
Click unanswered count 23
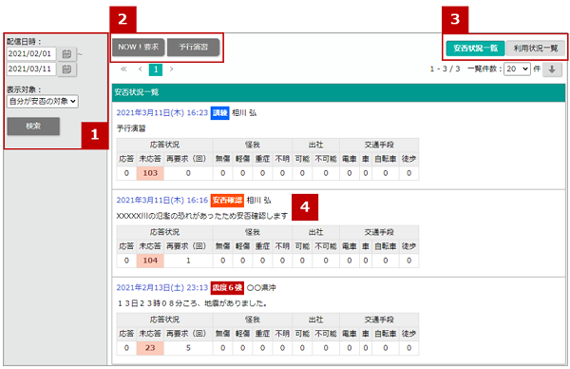click(150, 348)
